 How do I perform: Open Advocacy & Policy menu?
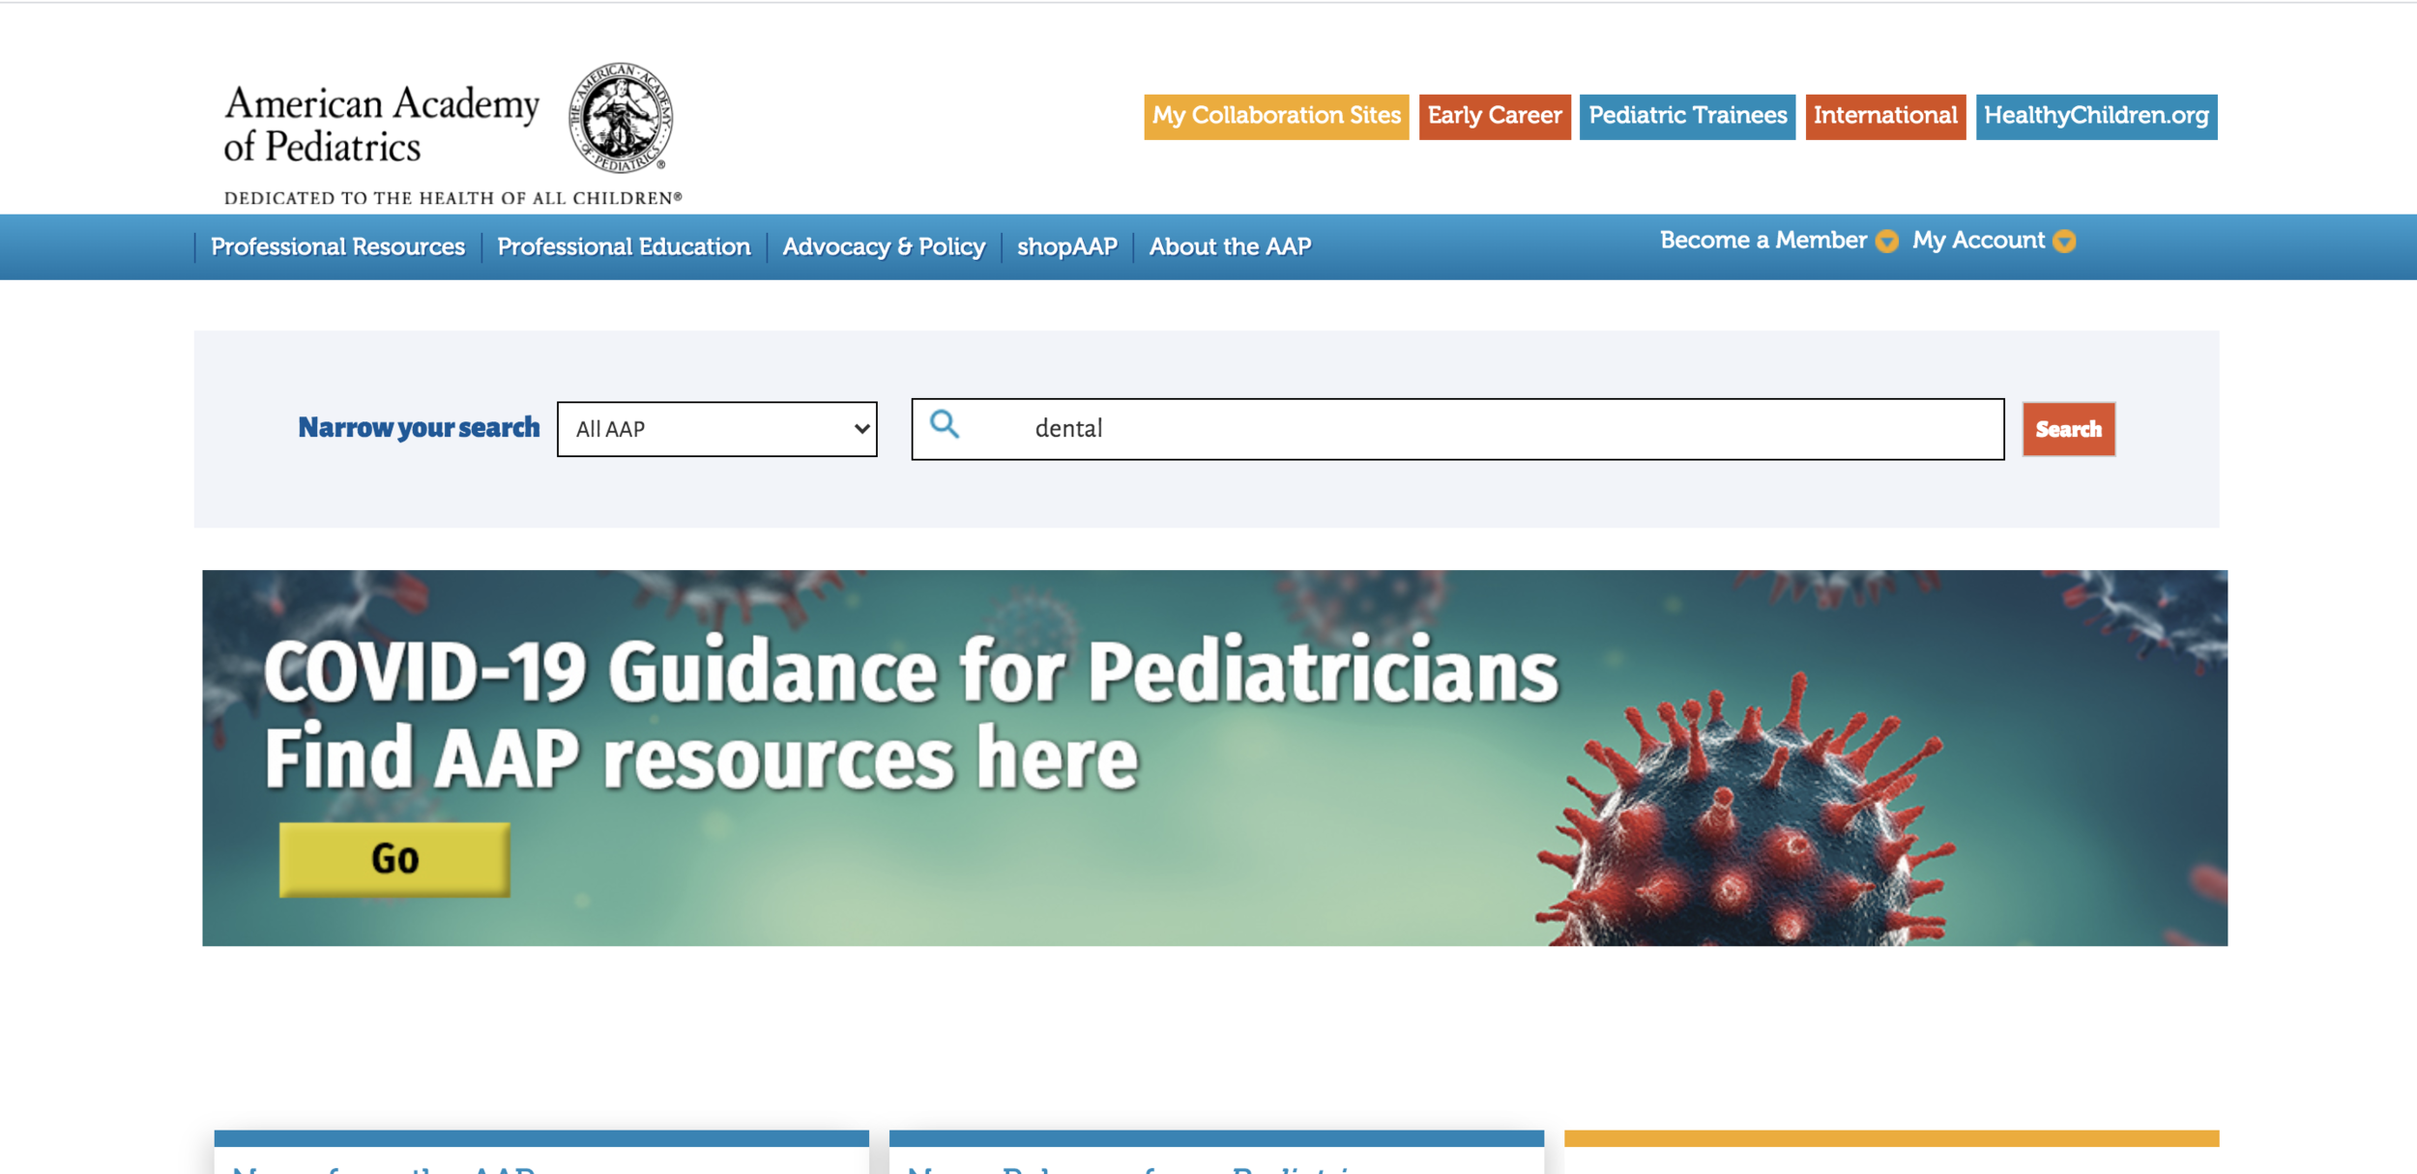click(884, 246)
